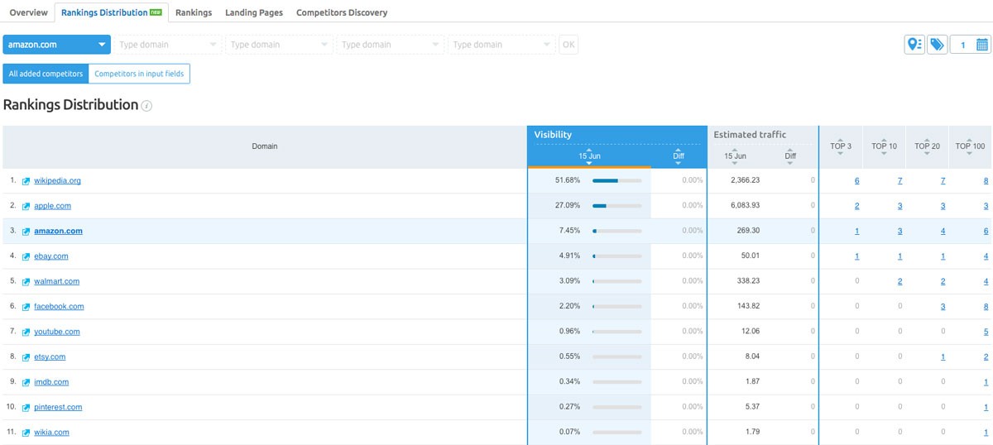Open the second Type domain dropdown
This screenshot has height=445, width=993.
click(x=280, y=45)
